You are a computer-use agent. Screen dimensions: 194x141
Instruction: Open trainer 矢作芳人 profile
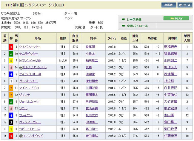[x=170, y=67]
